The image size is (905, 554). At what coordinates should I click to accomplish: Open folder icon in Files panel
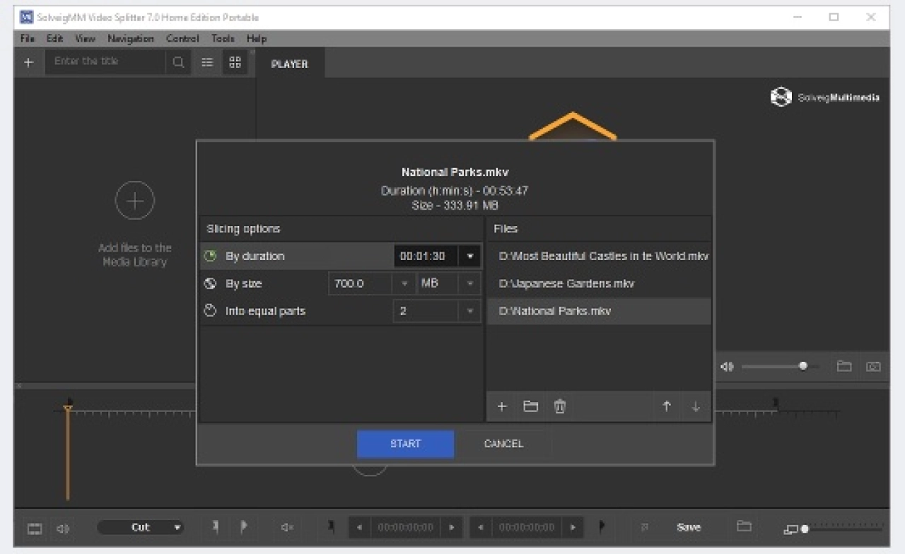coord(530,406)
